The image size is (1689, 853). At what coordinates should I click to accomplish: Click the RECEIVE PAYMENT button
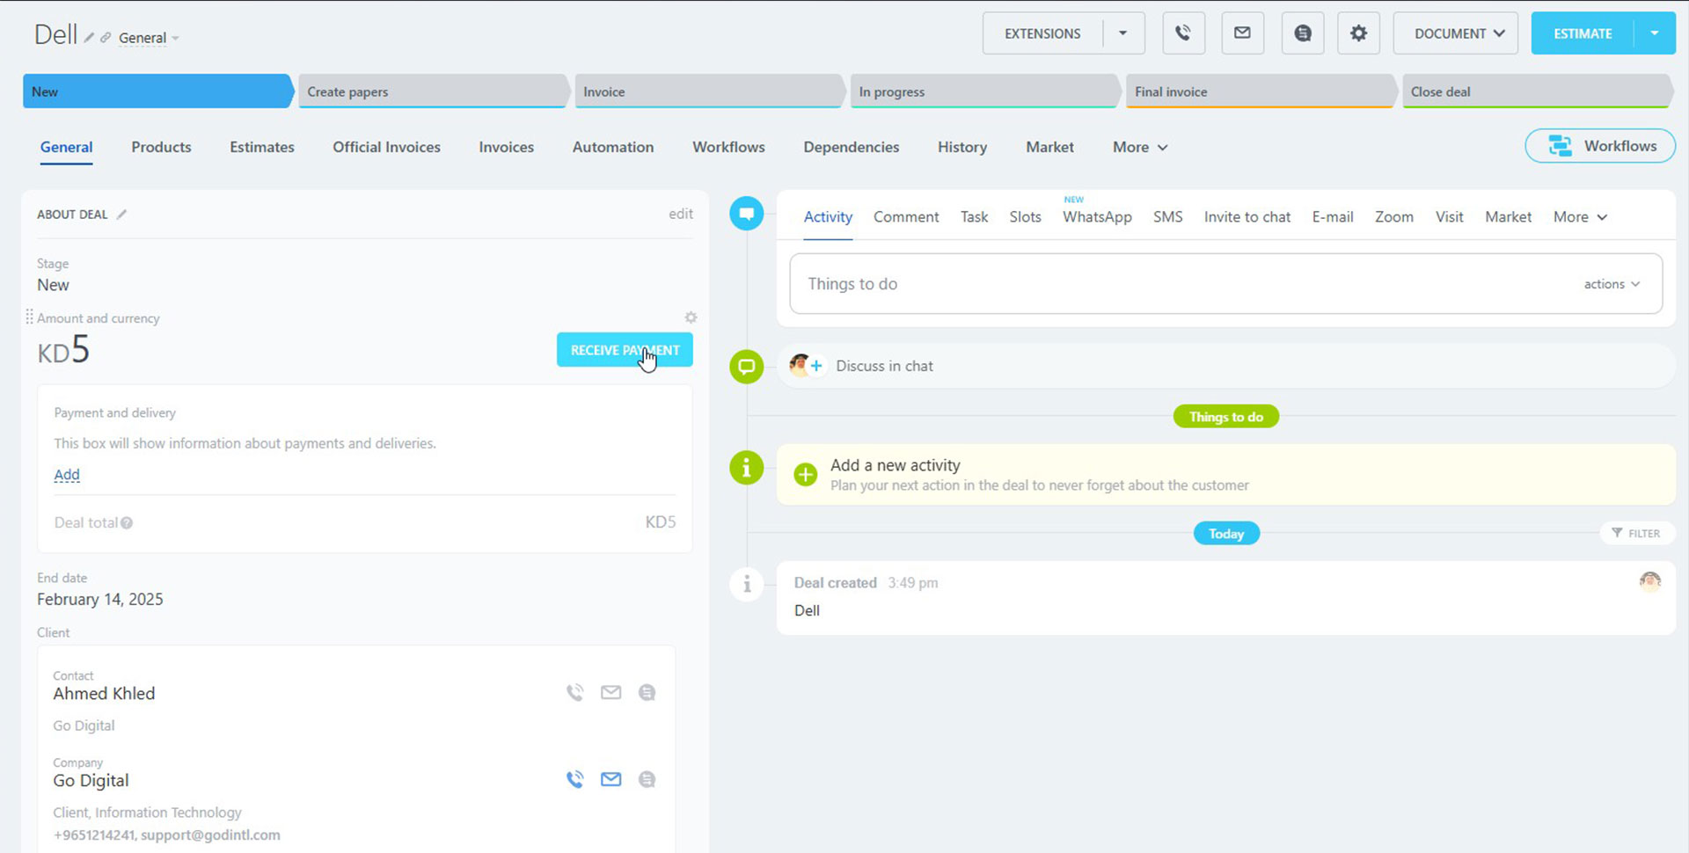click(624, 350)
